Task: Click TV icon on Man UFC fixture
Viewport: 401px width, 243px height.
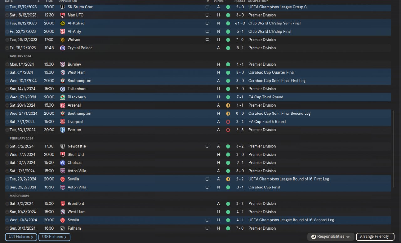Action: coord(207,15)
